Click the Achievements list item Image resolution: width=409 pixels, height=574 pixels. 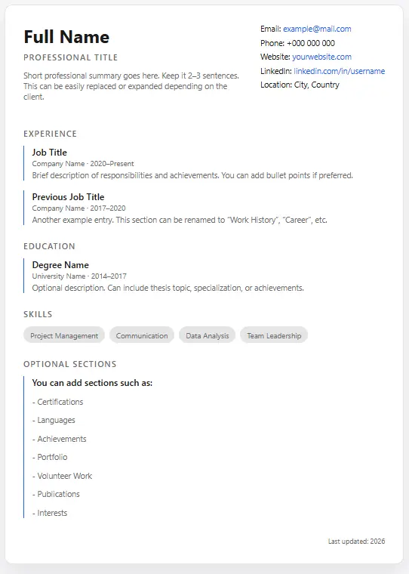60,439
